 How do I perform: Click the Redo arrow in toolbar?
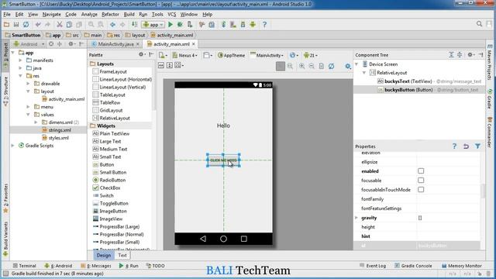tap(47, 24)
